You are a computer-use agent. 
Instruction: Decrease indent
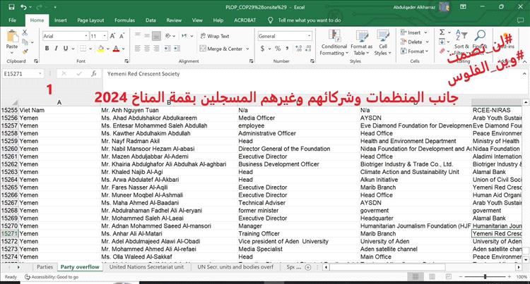pyautogui.click(x=167, y=49)
